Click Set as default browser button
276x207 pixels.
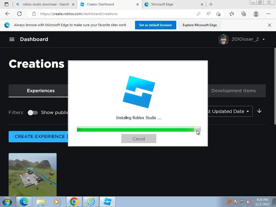156,25
